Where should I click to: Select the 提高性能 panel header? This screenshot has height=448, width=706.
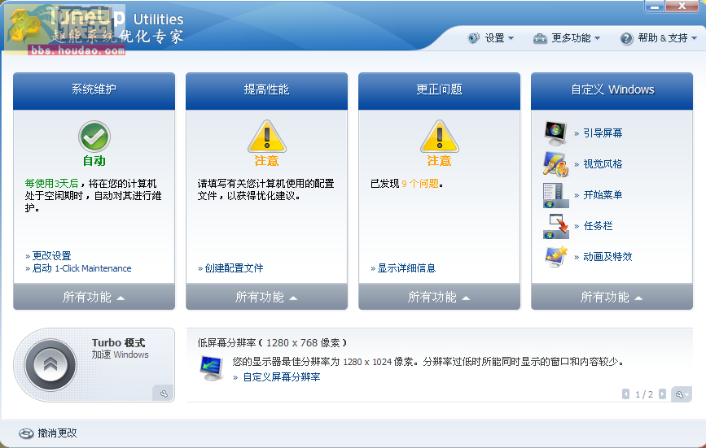[x=266, y=90]
